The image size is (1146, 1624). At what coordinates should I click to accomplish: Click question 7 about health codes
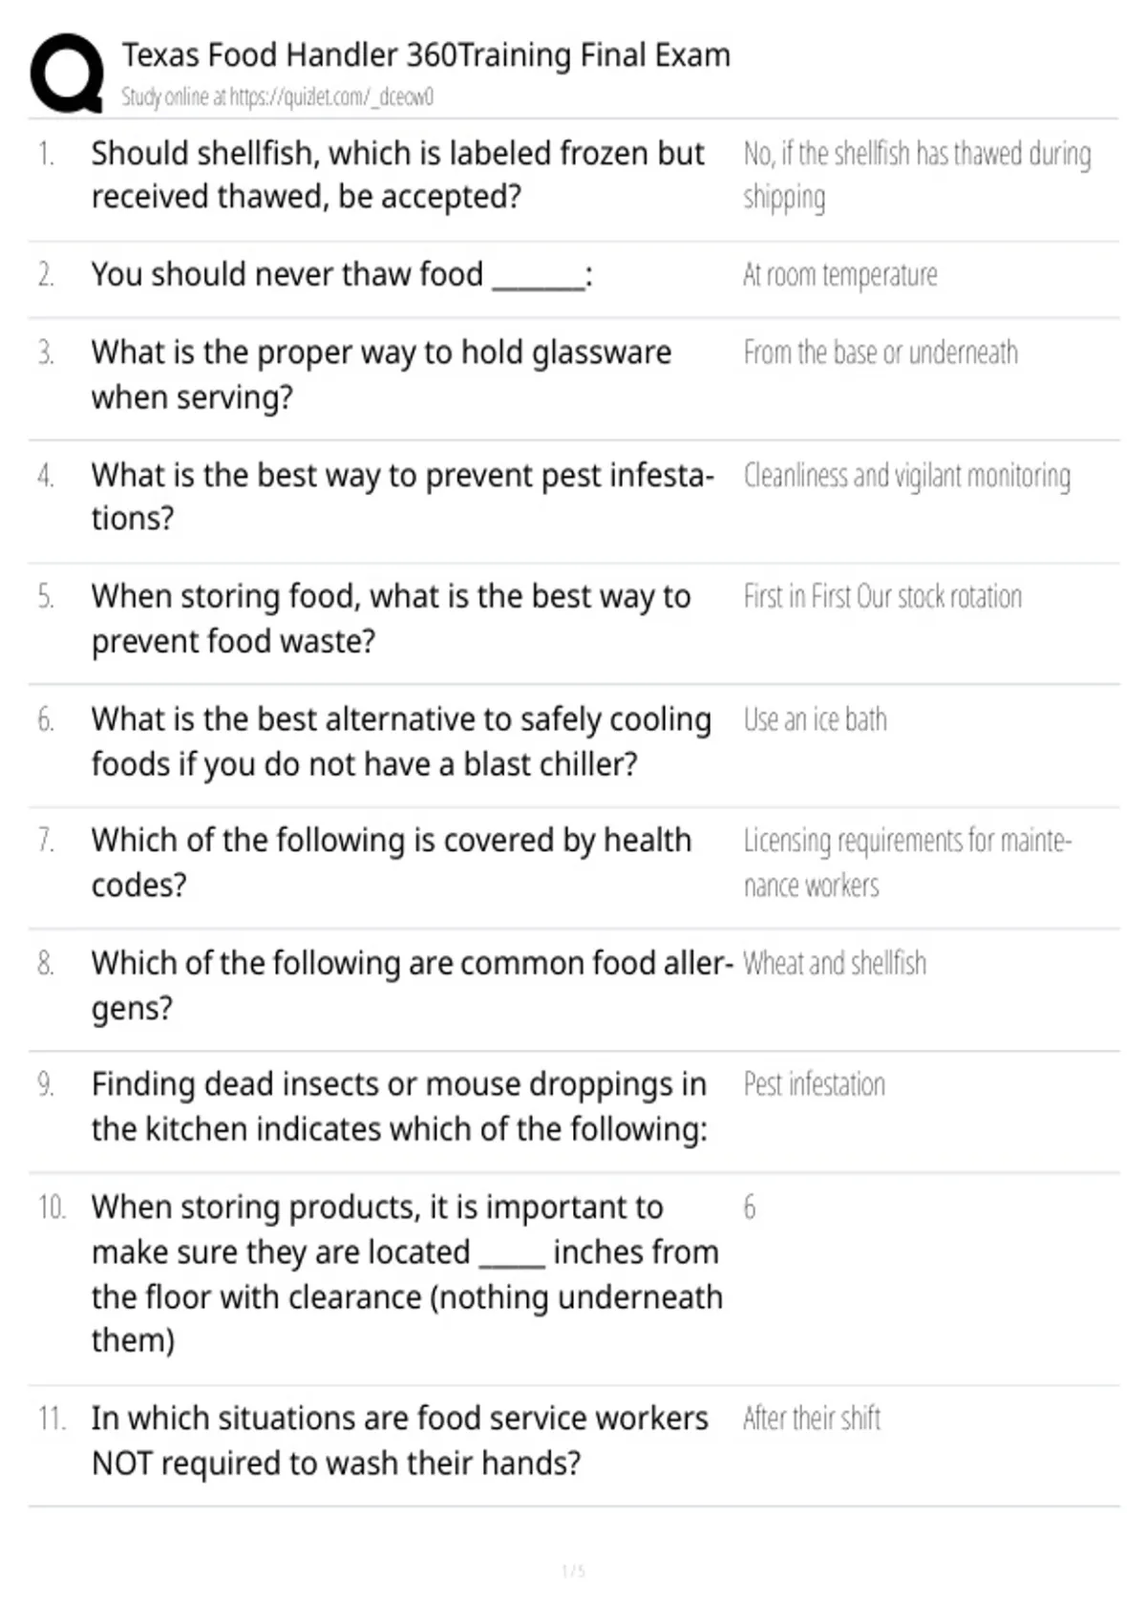pyautogui.click(x=392, y=863)
